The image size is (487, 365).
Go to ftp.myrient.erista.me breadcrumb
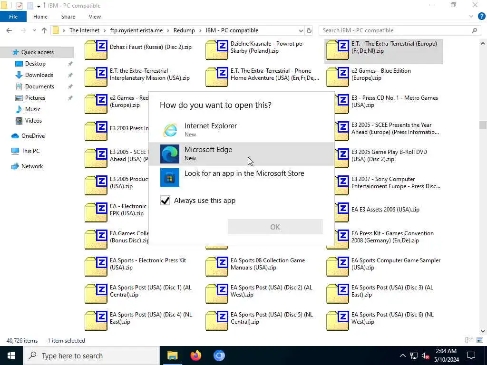136,30
